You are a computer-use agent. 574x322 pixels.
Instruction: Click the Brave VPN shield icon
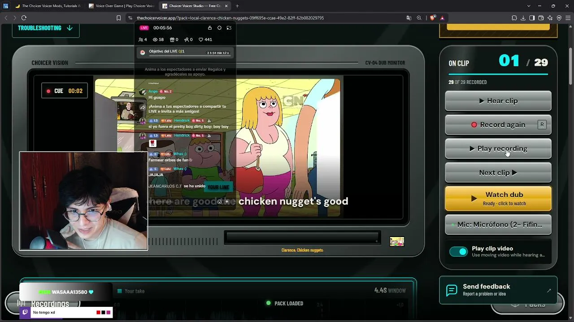pyautogui.click(x=559, y=18)
